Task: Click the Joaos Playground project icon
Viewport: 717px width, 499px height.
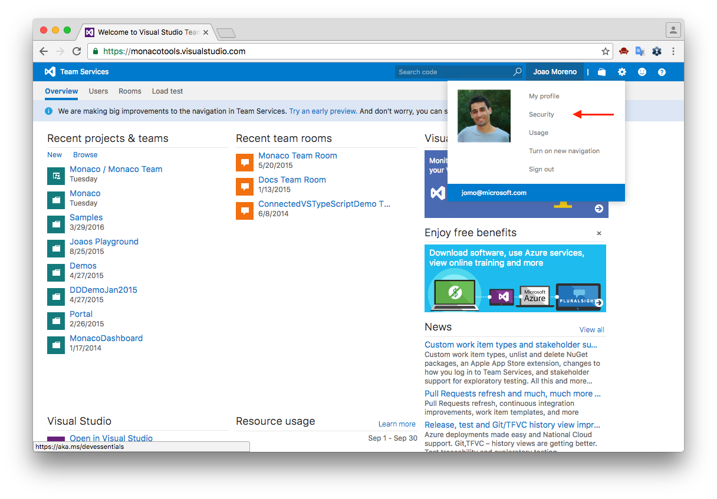Action: (56, 248)
